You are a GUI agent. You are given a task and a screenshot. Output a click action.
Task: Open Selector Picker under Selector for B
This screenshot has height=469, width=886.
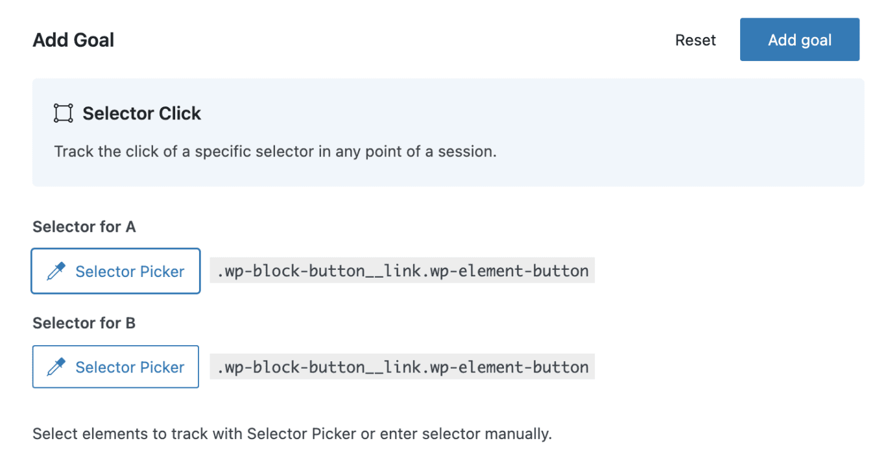[115, 367]
